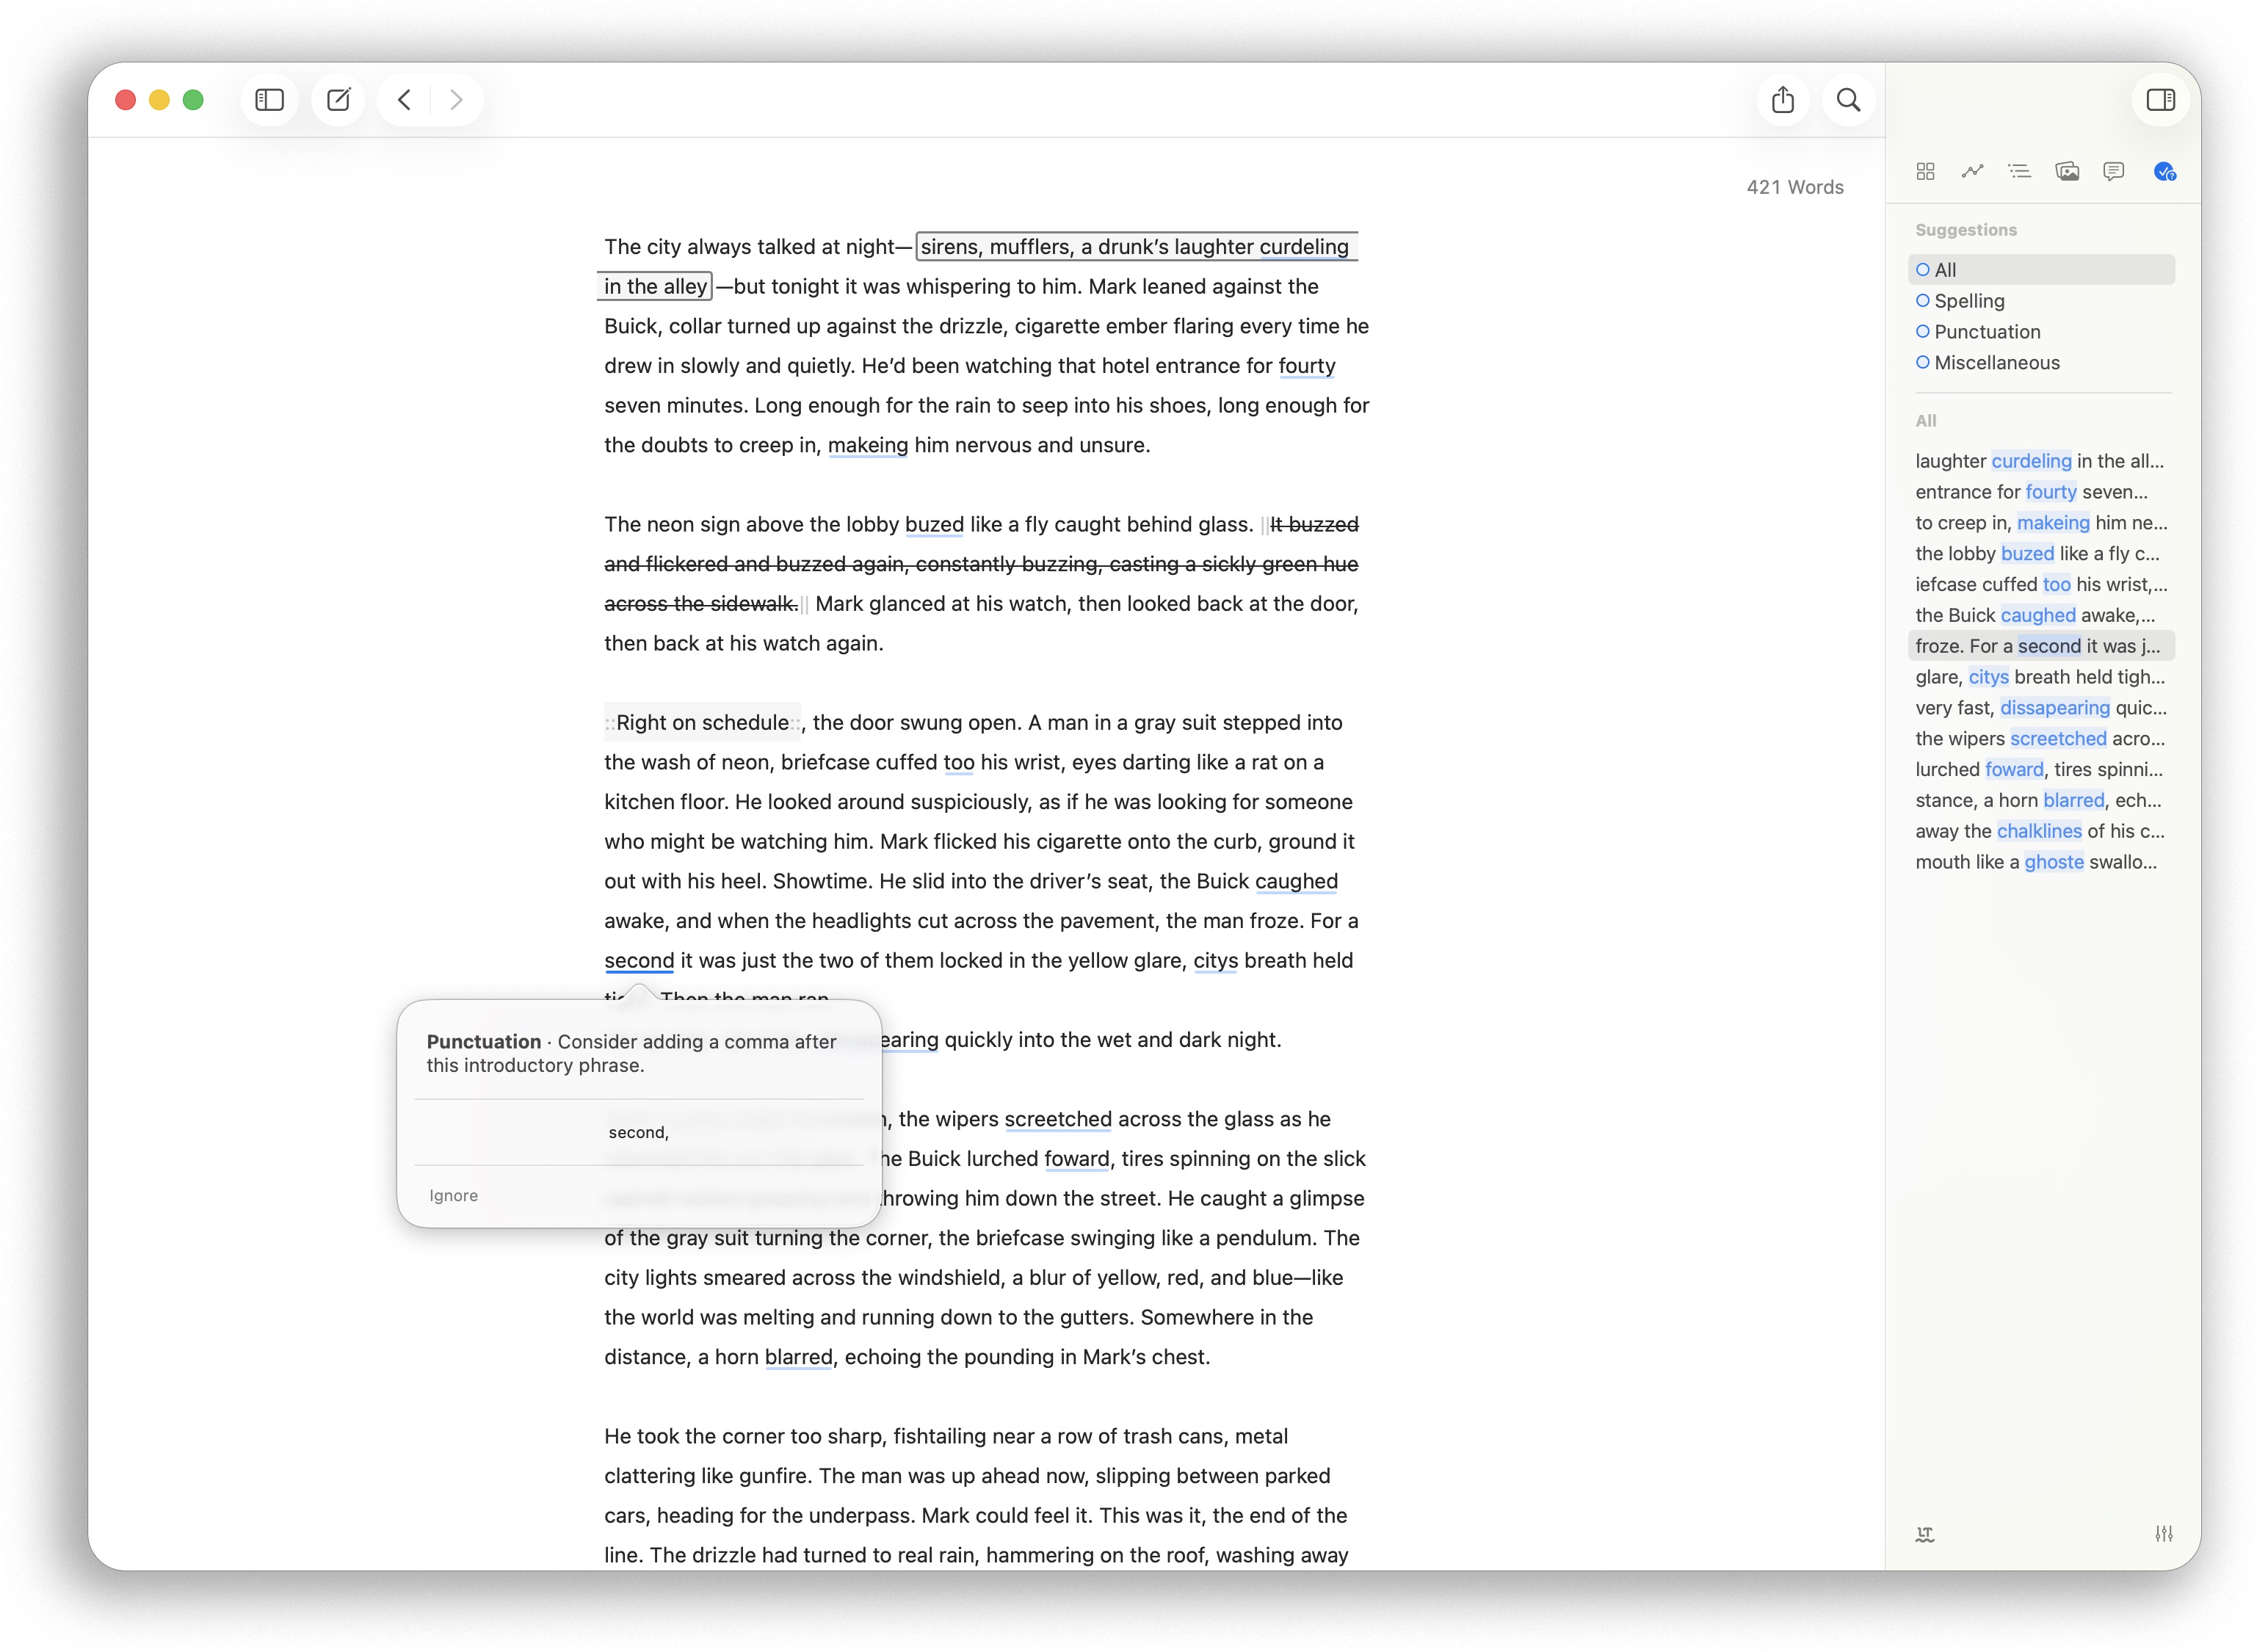Open the media images tab
2257x1652 pixels.
click(2066, 171)
